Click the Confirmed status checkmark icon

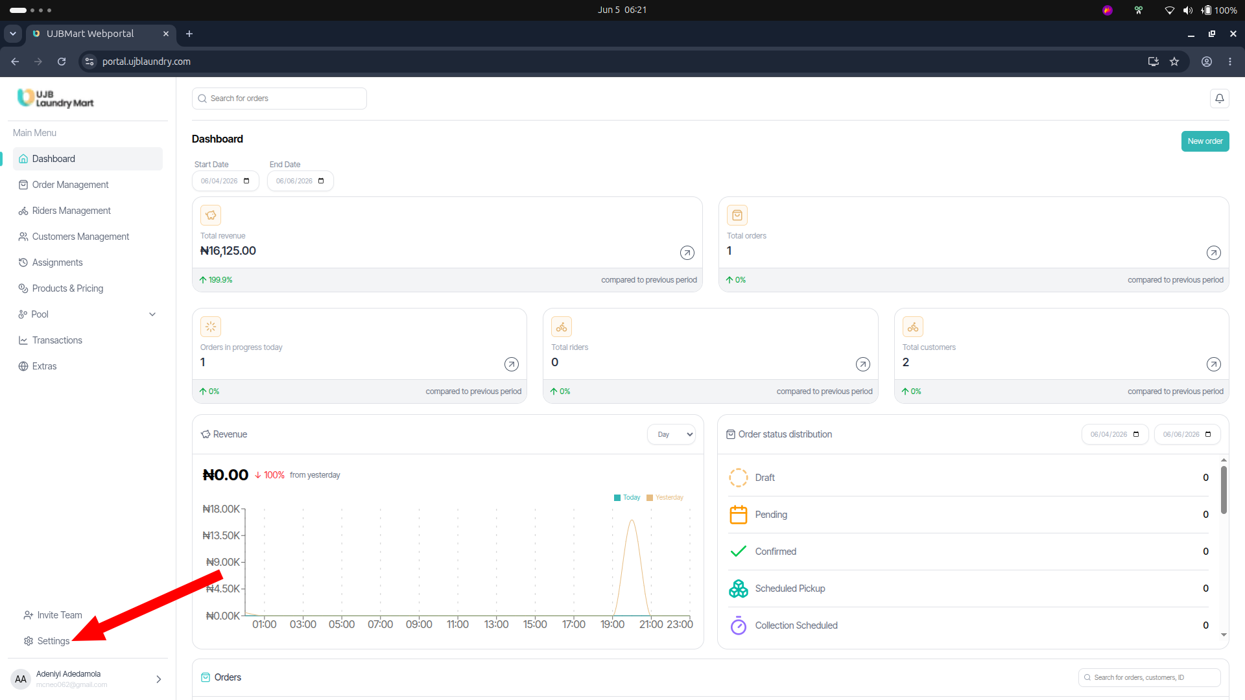tap(738, 552)
